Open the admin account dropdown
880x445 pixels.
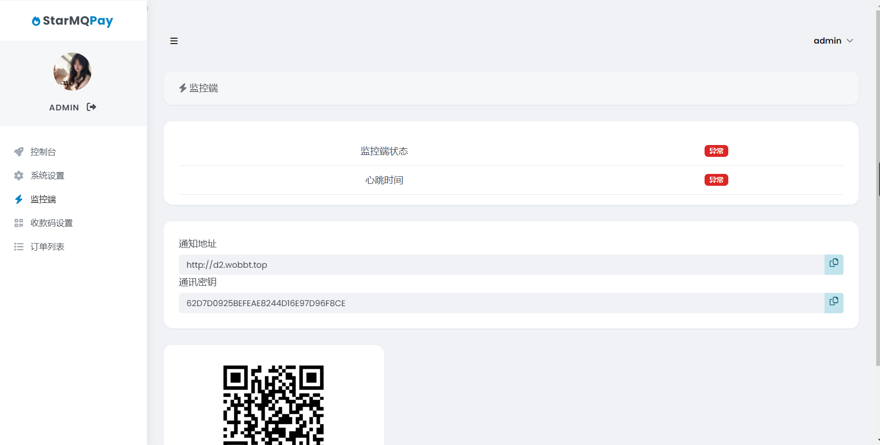[x=834, y=40]
